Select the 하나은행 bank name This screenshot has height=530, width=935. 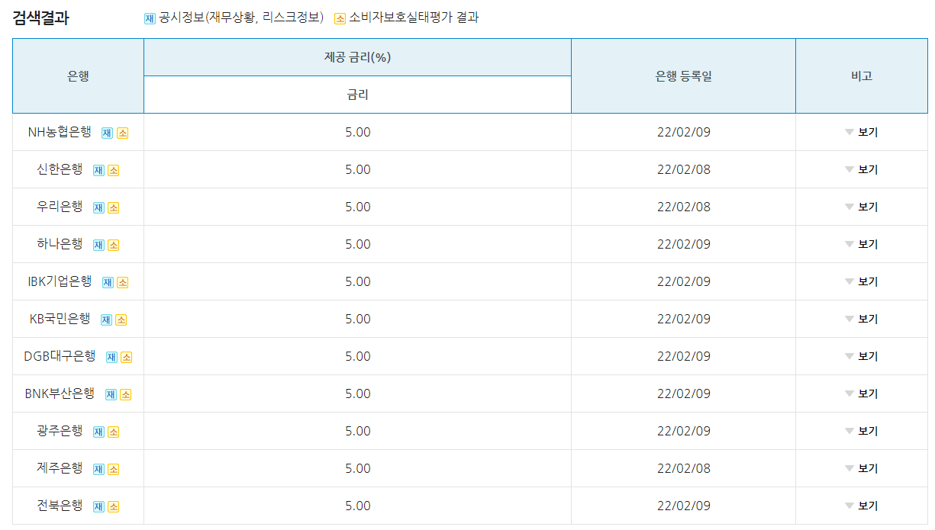(x=60, y=244)
